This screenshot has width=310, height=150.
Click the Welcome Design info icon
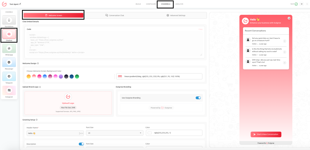tap(38, 63)
